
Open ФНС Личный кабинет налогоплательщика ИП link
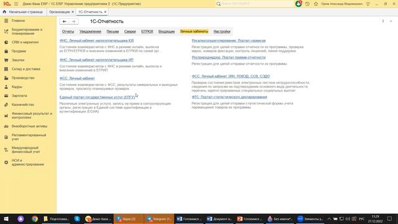(x=96, y=60)
